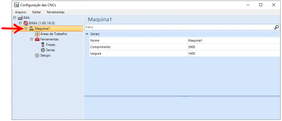Click the Gerais group header text

click(x=95, y=34)
